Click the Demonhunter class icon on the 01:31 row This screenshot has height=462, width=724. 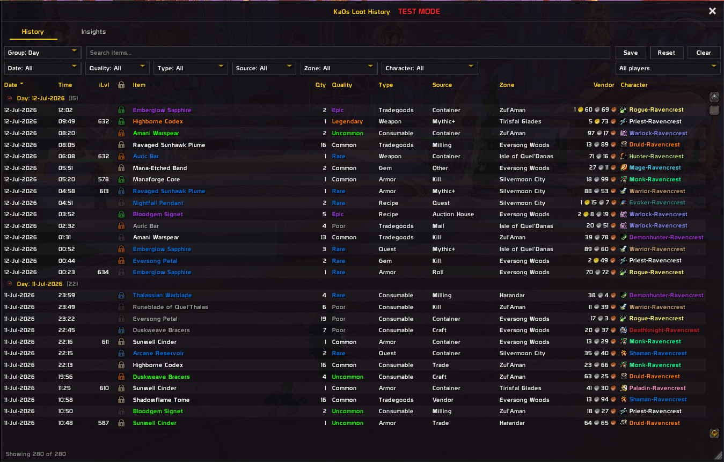(x=624, y=237)
